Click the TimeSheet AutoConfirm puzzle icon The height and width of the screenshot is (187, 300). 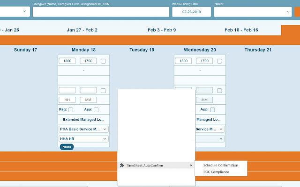[122, 165]
